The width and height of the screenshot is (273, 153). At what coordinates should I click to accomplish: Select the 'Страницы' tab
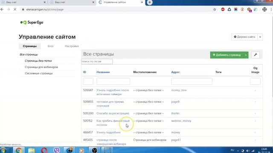29,46
